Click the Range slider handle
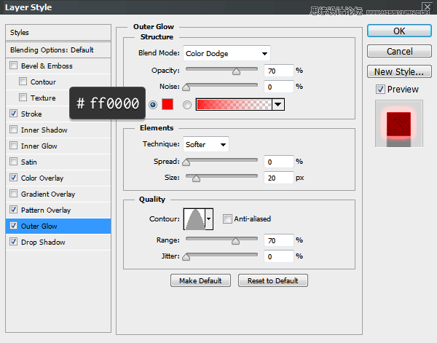This screenshot has width=437, height=343. pos(235,241)
